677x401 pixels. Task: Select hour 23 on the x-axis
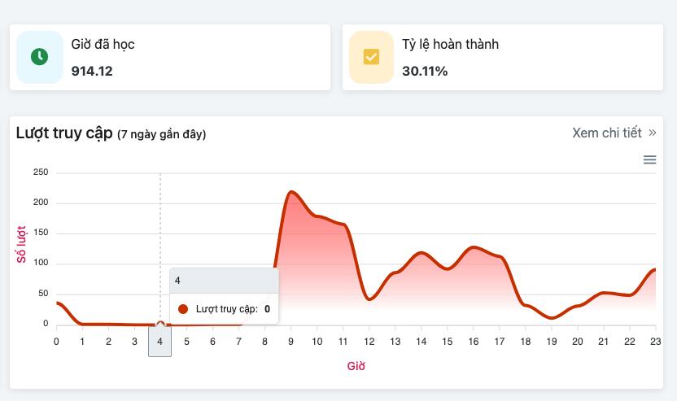pos(655,342)
